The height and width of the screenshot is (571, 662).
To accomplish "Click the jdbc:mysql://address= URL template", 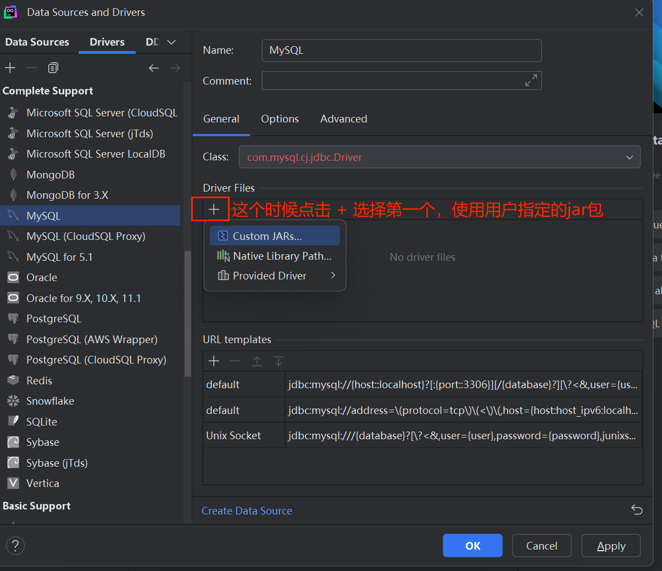I will pyautogui.click(x=463, y=410).
